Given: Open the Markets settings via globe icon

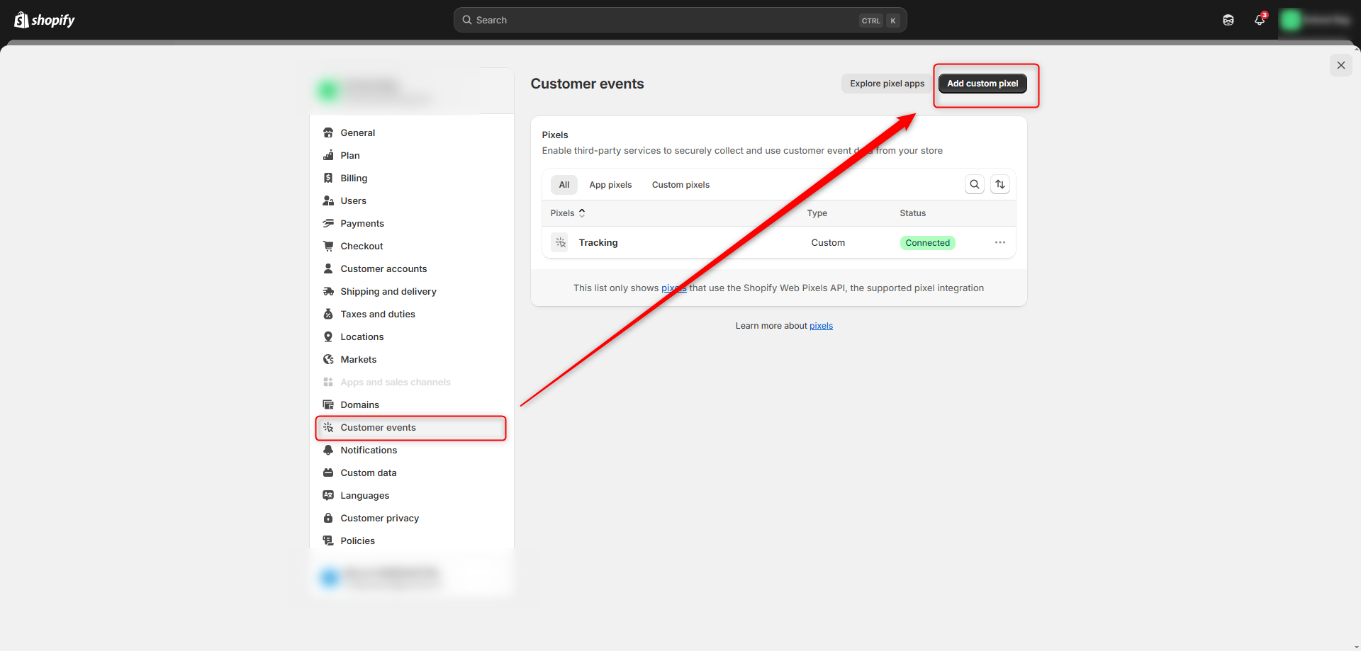Looking at the screenshot, I should click(x=327, y=359).
